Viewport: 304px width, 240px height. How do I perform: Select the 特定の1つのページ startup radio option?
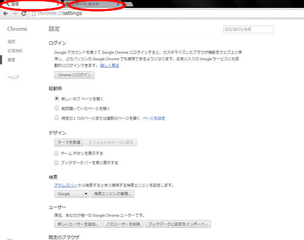pos(57,118)
